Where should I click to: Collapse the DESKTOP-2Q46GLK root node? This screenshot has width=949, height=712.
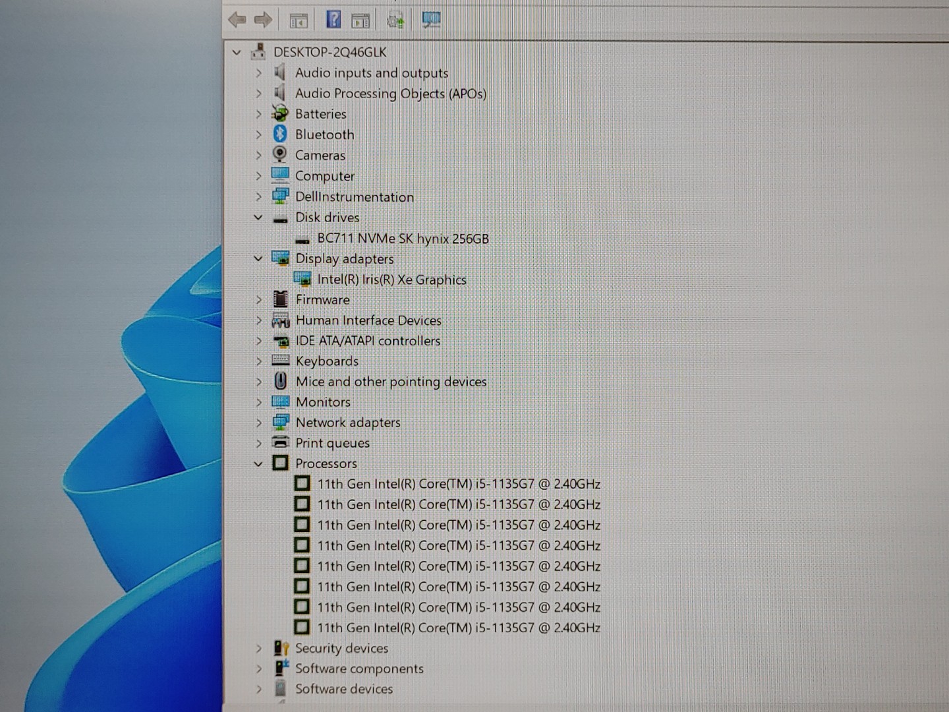click(x=237, y=52)
